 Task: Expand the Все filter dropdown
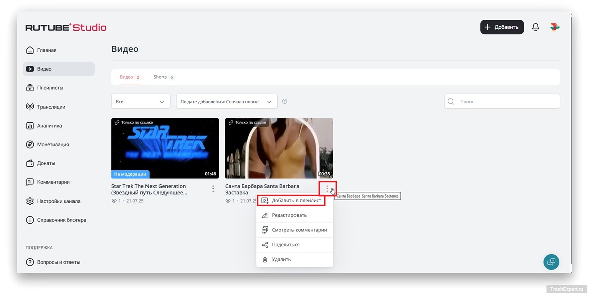[x=140, y=102]
